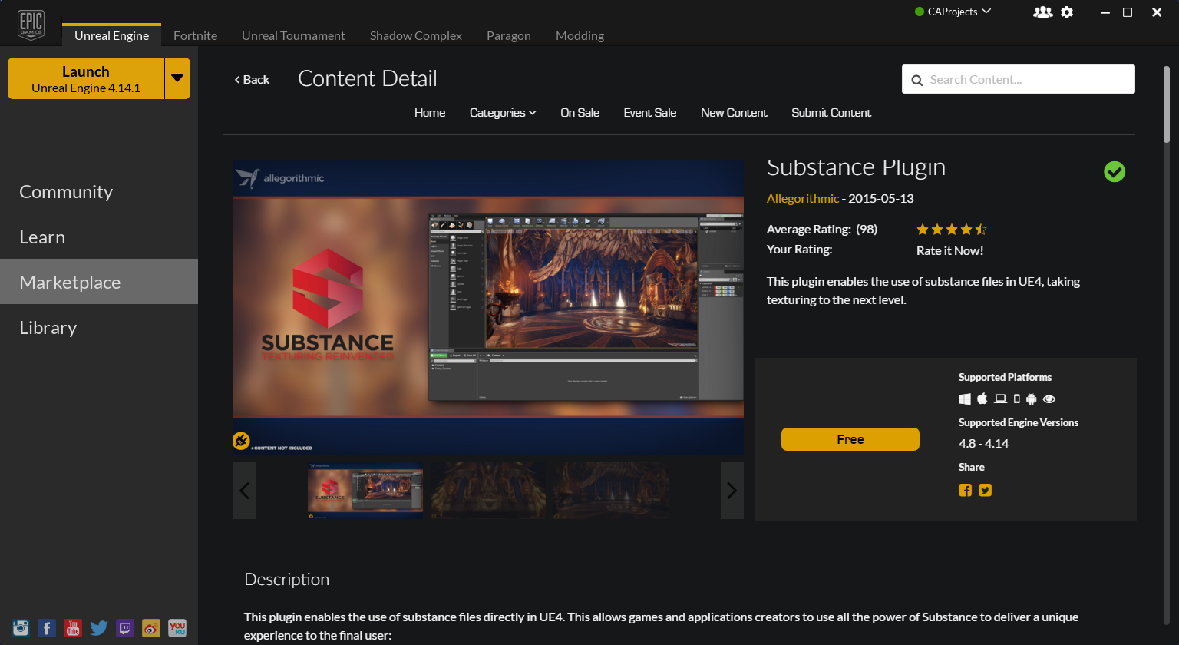Go to next screenshot with right arrow
1179x645 pixels.
732,491
